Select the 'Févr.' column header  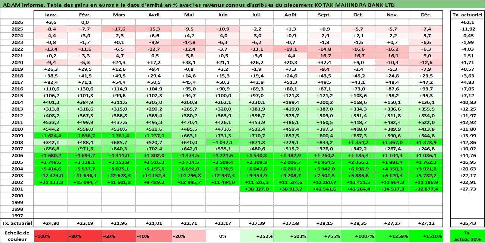(x=85, y=15)
